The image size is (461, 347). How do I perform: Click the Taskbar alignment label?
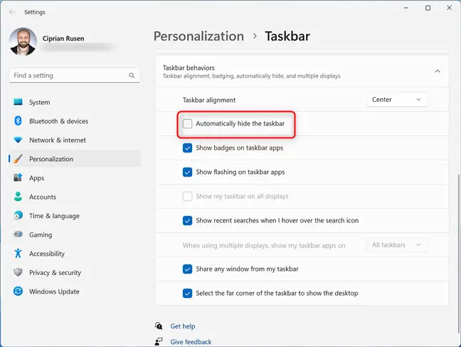click(x=208, y=100)
